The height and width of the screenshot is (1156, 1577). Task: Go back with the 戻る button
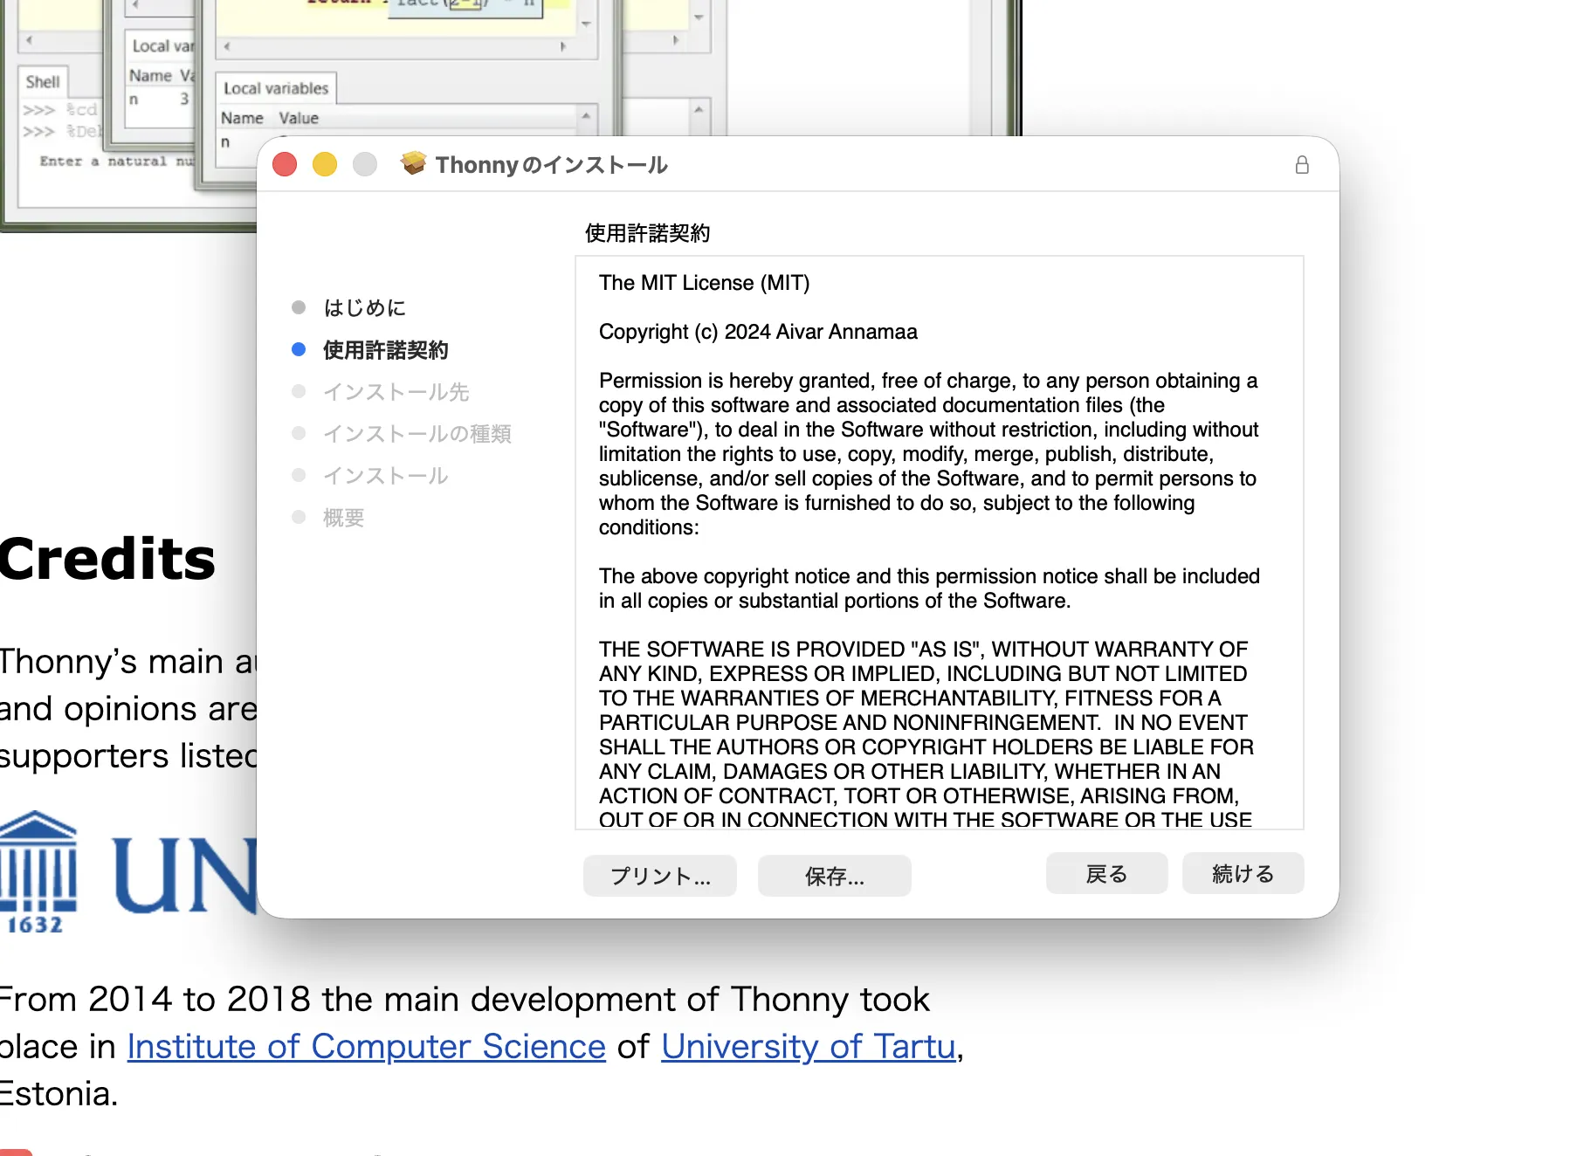pyautogui.click(x=1106, y=874)
